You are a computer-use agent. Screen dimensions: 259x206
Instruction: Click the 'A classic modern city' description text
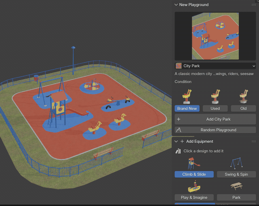[x=214, y=74]
